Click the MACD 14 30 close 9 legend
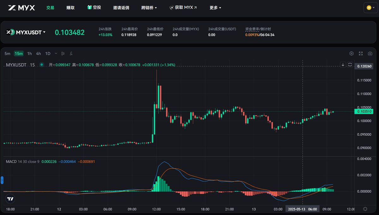 pyautogui.click(x=23, y=161)
